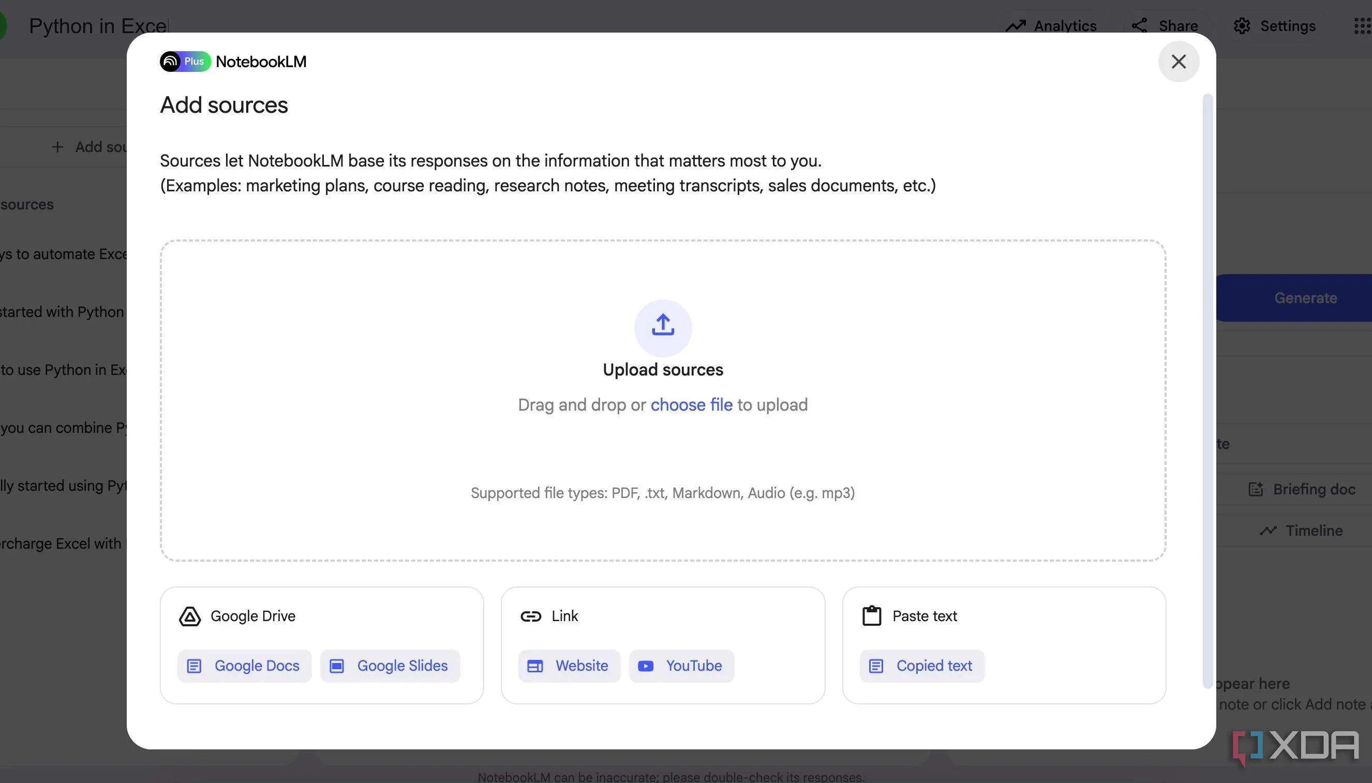Close the Add sources dialog
Screen dimensions: 1372x783
(x=1179, y=62)
